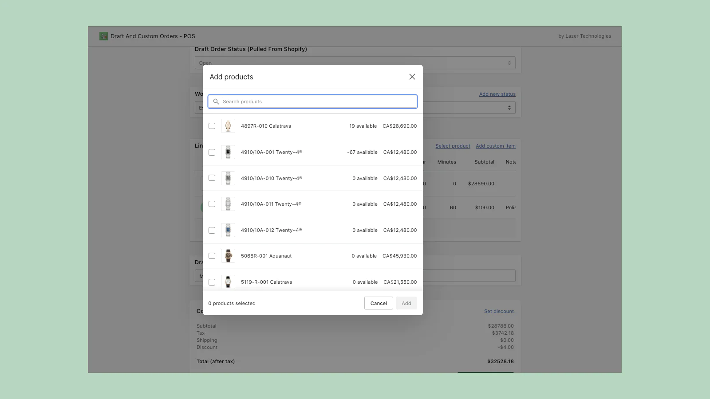710x399 pixels.
Task: Select the 4910/10A-010 Twenty~4 product name
Action: coord(272,178)
